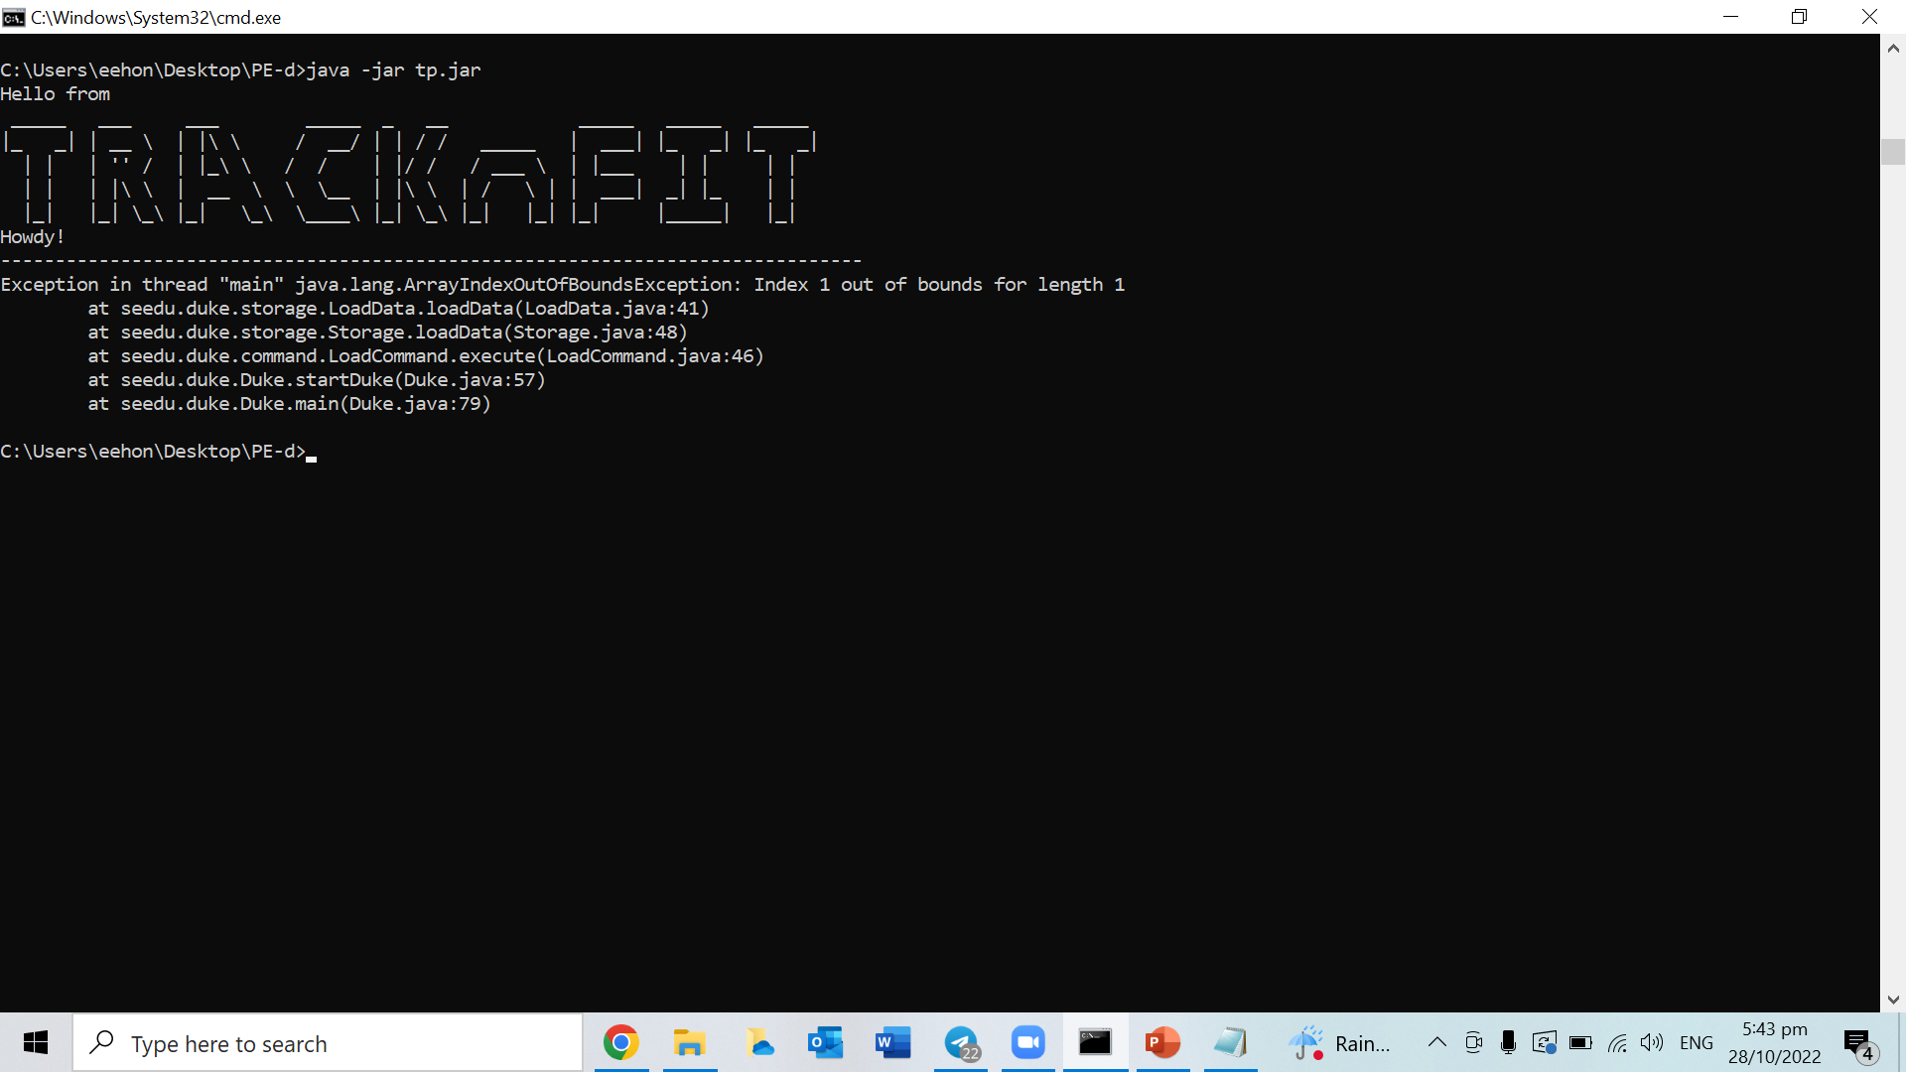Viewport: 1906px width, 1072px height.
Task: Open Zoom from the taskbar
Action: point(1028,1043)
